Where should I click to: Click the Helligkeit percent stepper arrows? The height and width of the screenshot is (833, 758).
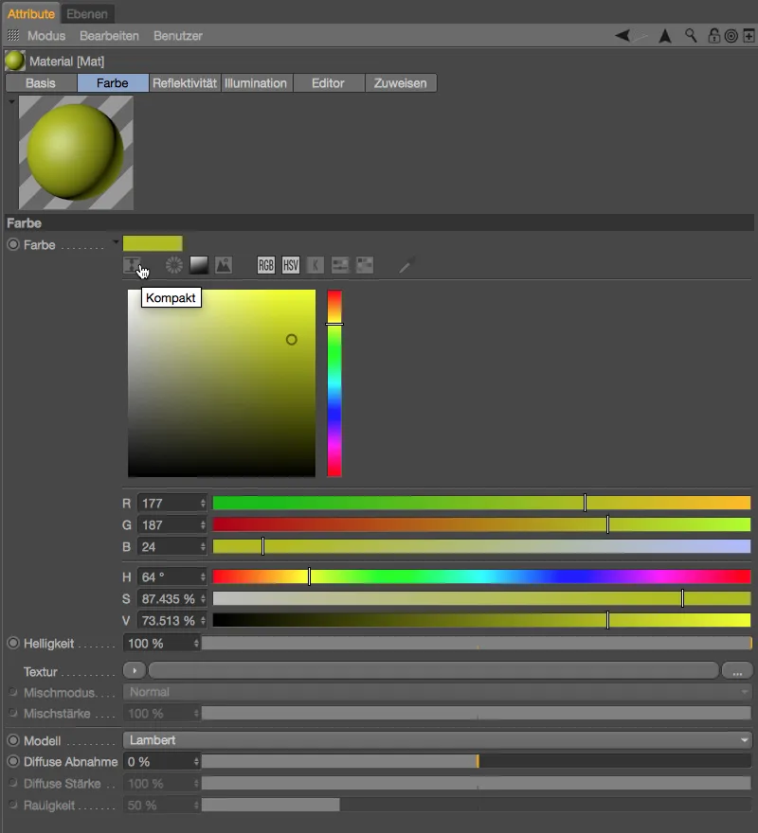[196, 644]
